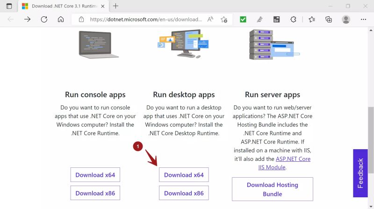The height and width of the screenshot is (209, 374).
Task: Open the user profile avatar
Action: tap(346, 19)
